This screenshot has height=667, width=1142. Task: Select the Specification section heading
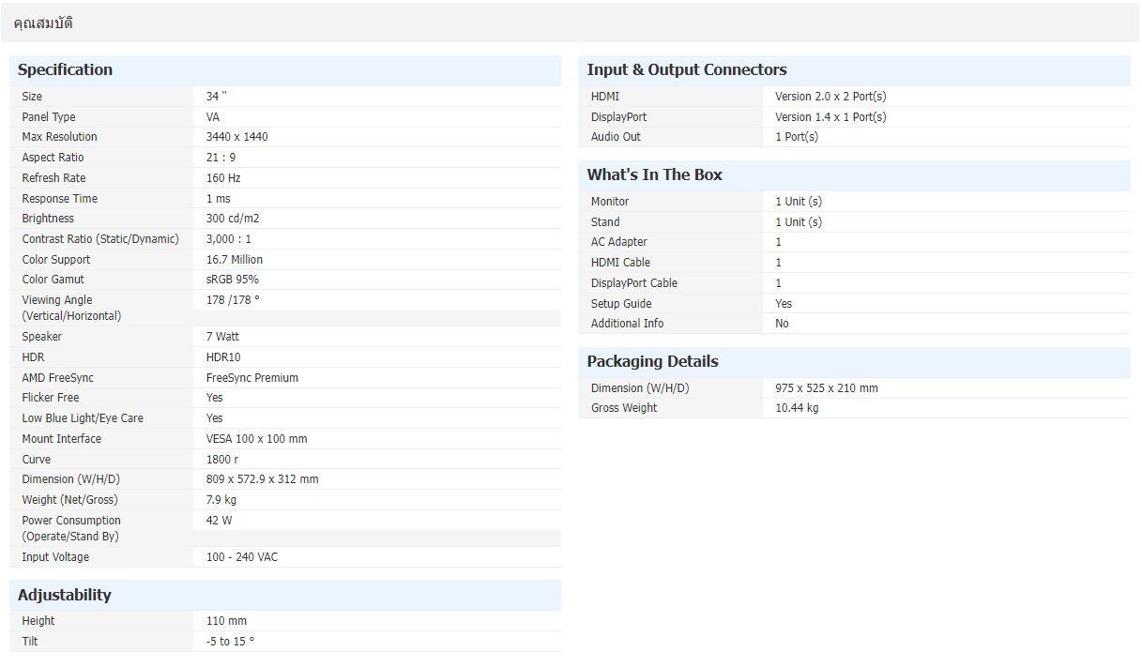point(65,69)
